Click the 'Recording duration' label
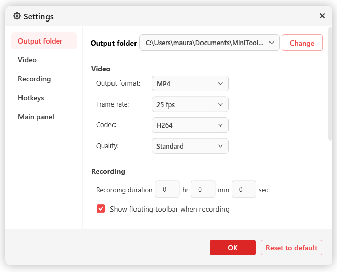This screenshot has height=272, width=337. [124, 190]
